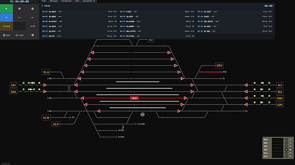Screen dimensions: 295x165
Task: Click the red entry signal on GA2 line
Action: pyautogui.click(x=246, y=98)
